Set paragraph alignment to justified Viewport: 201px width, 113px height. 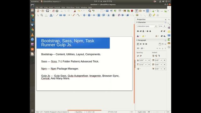pyautogui.click(x=146, y=44)
